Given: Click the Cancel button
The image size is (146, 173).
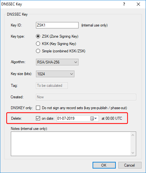Looking at the screenshot, I should pyautogui.click(x=130, y=165).
